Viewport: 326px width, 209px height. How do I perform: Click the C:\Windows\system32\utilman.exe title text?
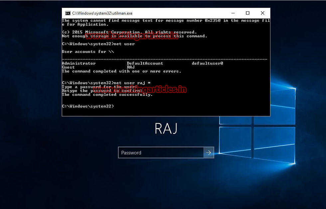pos(102,13)
